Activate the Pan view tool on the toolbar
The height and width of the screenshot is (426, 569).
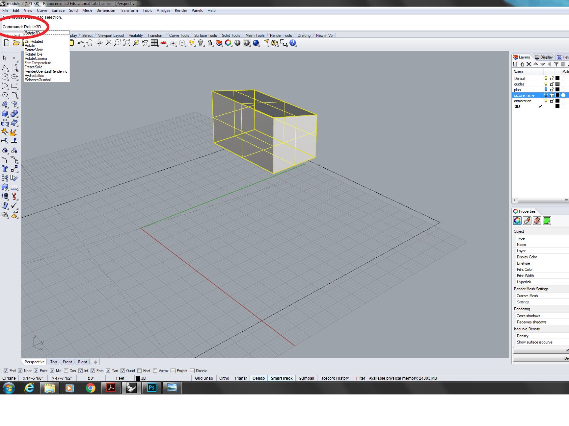(90, 43)
